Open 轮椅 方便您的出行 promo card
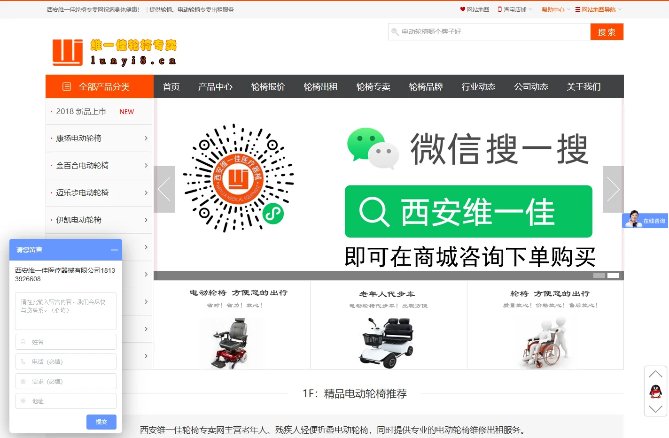 545,325
